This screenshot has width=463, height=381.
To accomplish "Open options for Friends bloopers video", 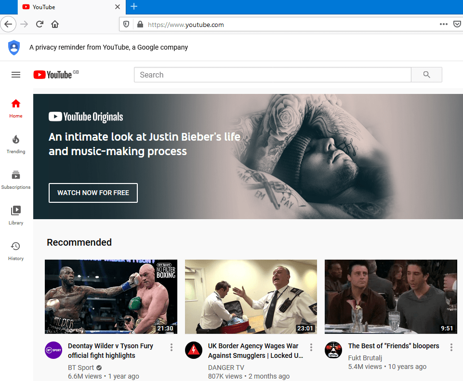I will [451, 347].
